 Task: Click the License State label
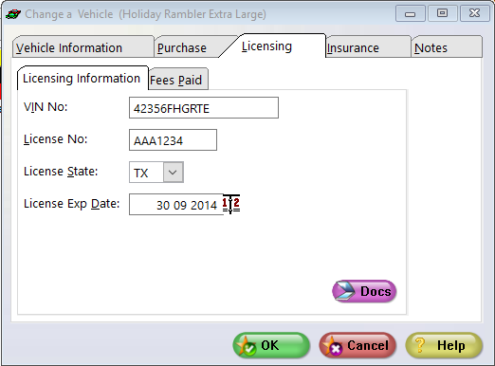point(61,172)
